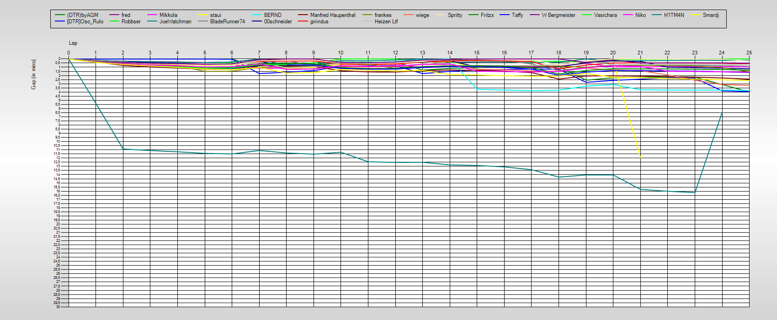Click the "Lap" axis title
The height and width of the screenshot is (320, 777).
[73, 43]
